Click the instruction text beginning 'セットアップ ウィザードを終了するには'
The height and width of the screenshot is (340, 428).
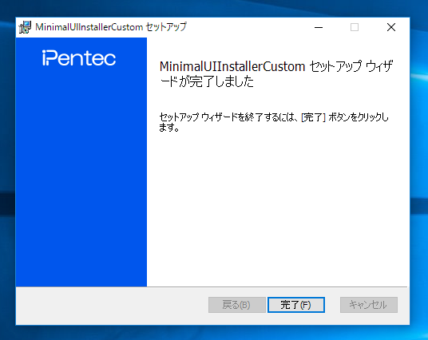pos(274,122)
